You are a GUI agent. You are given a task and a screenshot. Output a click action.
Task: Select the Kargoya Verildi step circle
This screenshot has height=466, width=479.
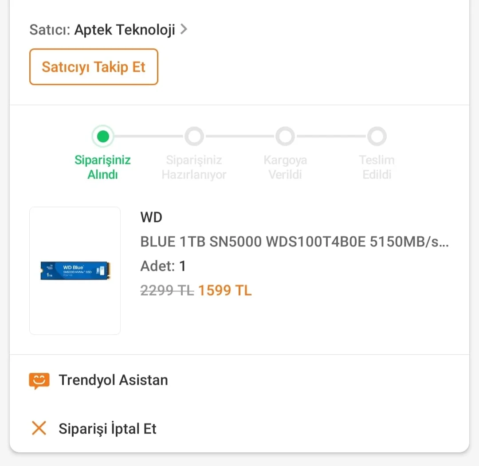point(285,136)
